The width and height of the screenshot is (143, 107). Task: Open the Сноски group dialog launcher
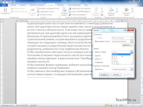pos(59,18)
